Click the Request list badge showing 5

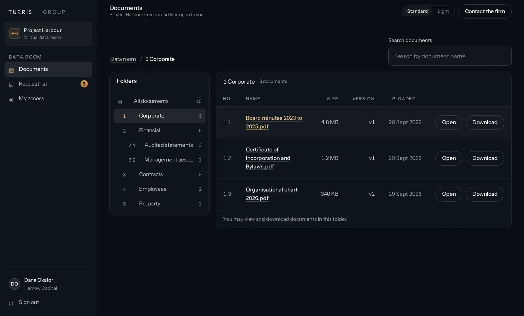coord(84,84)
